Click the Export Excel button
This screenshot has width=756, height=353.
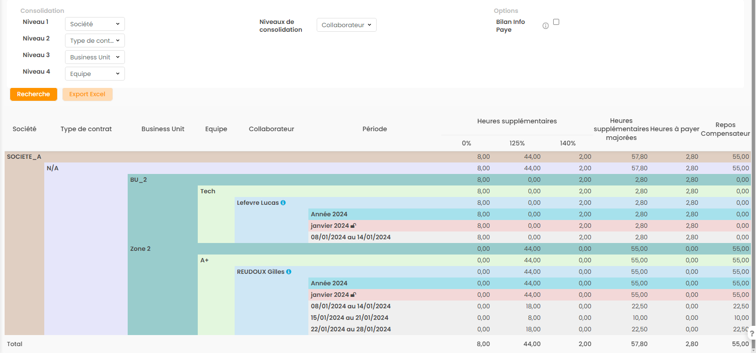87,94
